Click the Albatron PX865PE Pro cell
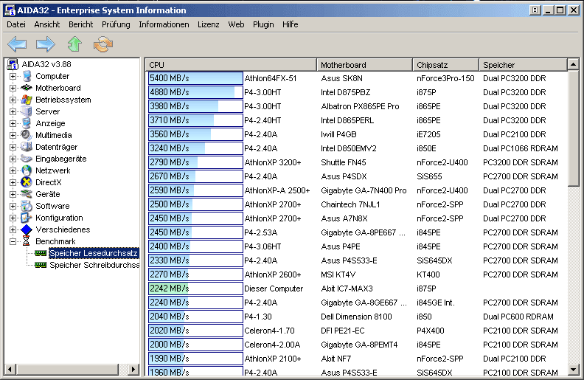The height and width of the screenshot is (380, 584). [360, 106]
